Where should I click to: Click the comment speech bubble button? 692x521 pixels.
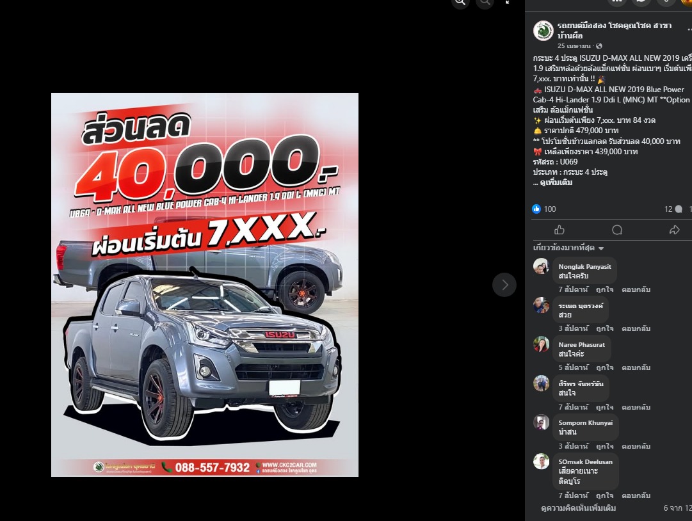click(617, 230)
